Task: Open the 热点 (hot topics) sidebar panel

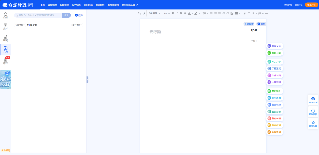Action: click(5, 15)
